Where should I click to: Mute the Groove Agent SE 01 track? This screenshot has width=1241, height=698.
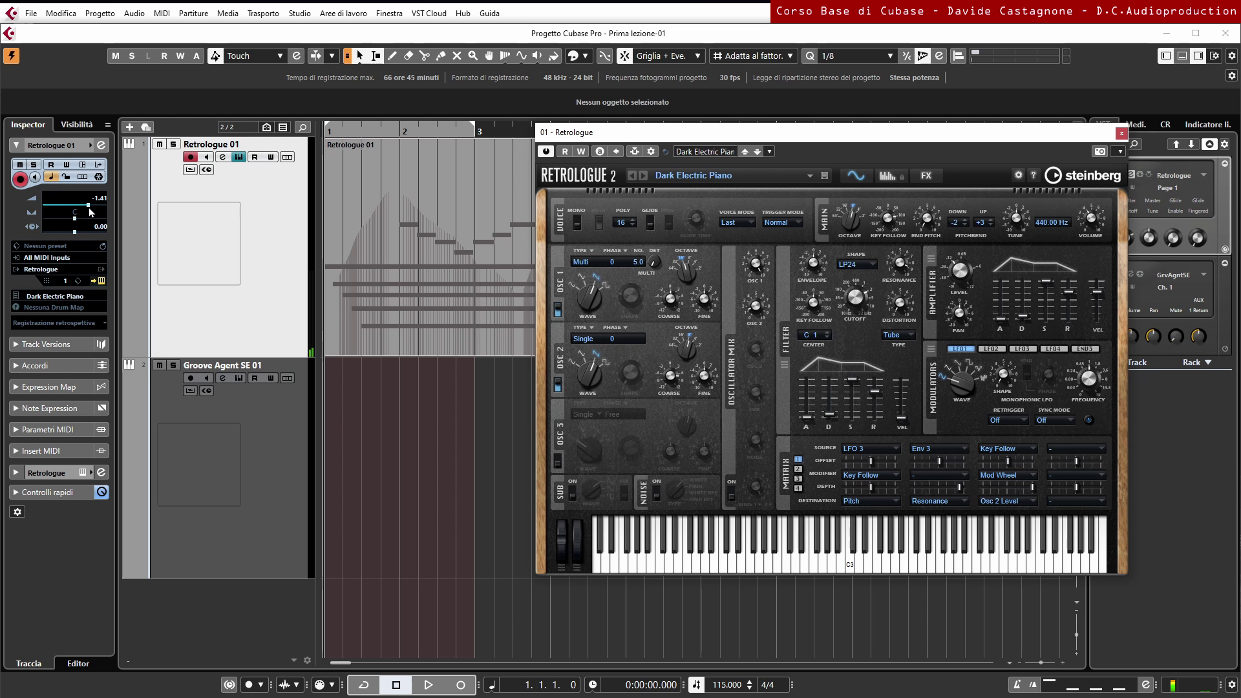159,365
